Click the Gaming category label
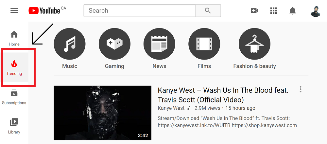Image resolution: width=327 pixels, height=144 pixels. point(114,66)
